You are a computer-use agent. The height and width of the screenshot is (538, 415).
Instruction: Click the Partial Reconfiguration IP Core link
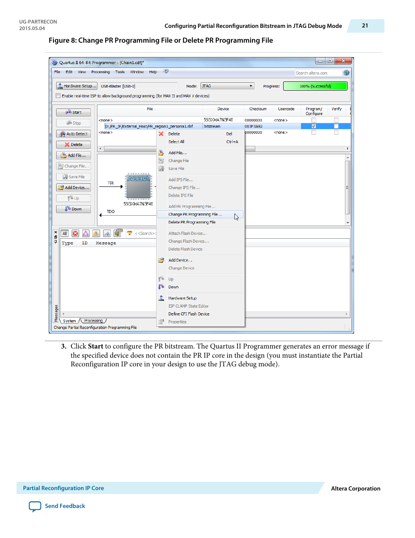point(64,488)
